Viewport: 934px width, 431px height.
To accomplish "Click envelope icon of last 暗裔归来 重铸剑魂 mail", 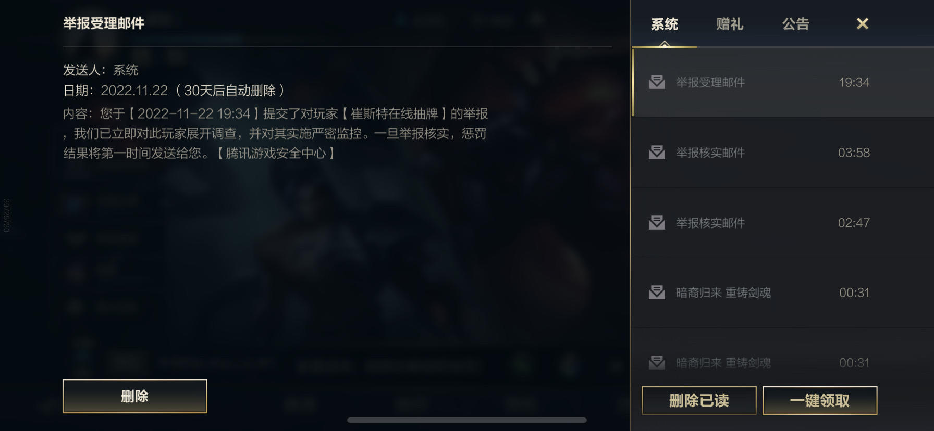I will [657, 362].
